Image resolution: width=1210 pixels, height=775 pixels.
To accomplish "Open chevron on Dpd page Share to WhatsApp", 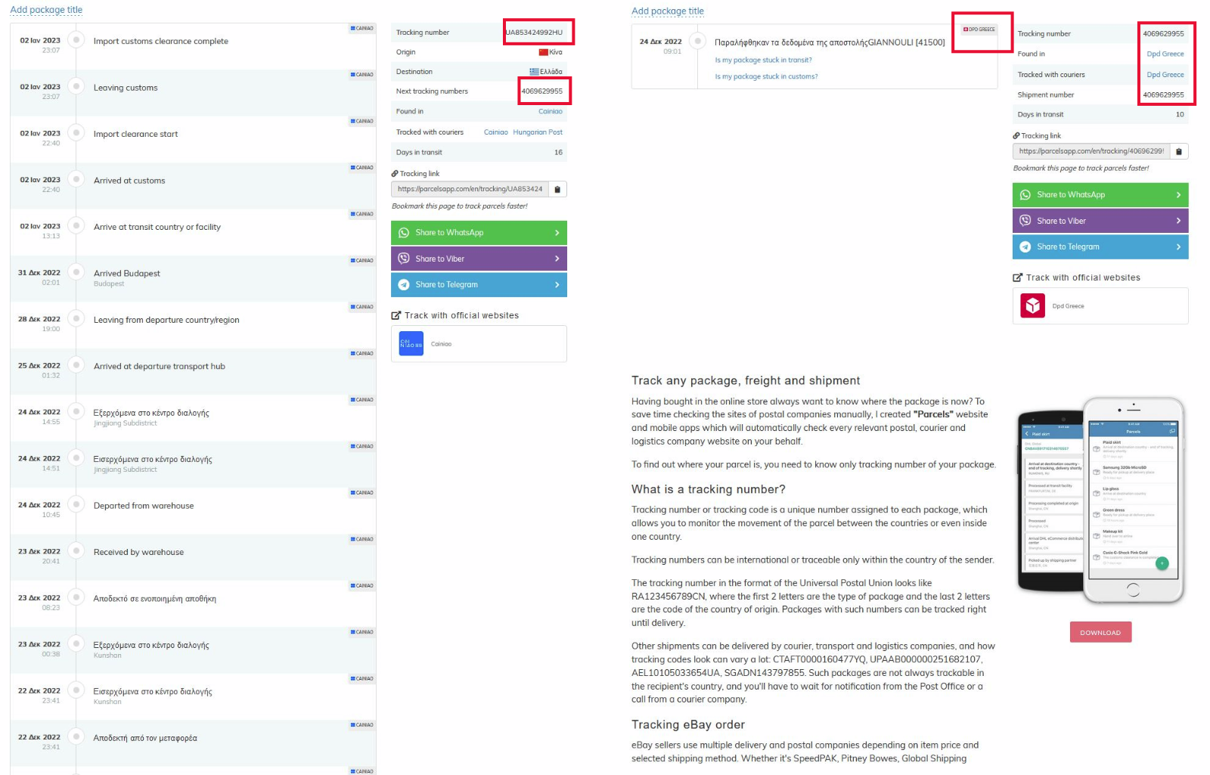I will click(1179, 195).
